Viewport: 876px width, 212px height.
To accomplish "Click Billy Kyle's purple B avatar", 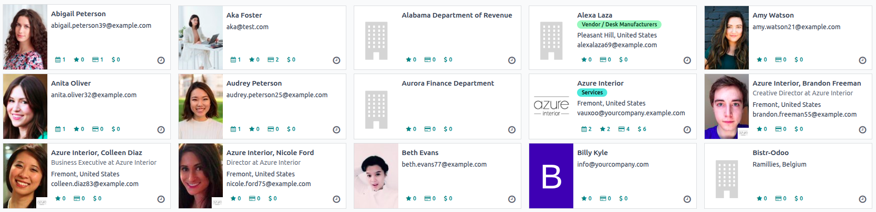I will tap(551, 176).
